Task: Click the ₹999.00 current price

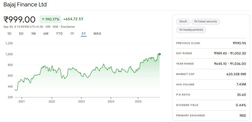Action: tap(19, 19)
